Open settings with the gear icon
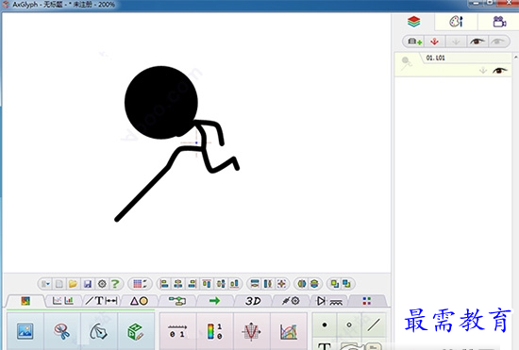This screenshot has height=350, width=519. tap(102, 284)
